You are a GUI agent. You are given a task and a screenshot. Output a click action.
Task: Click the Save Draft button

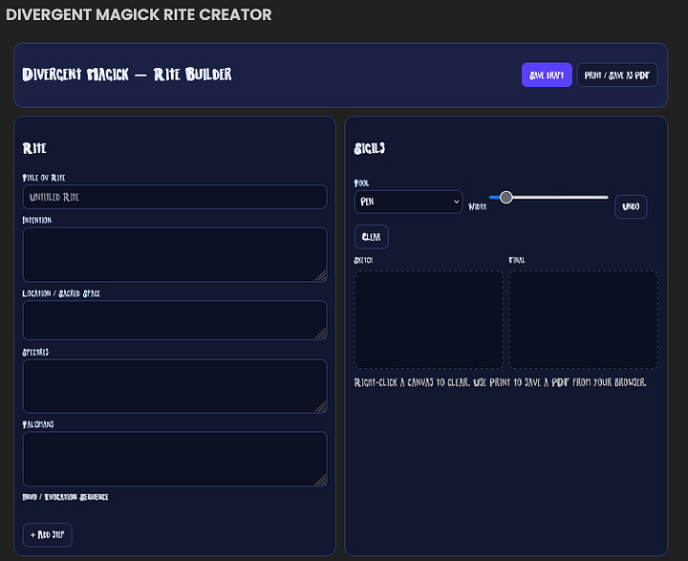(x=547, y=76)
